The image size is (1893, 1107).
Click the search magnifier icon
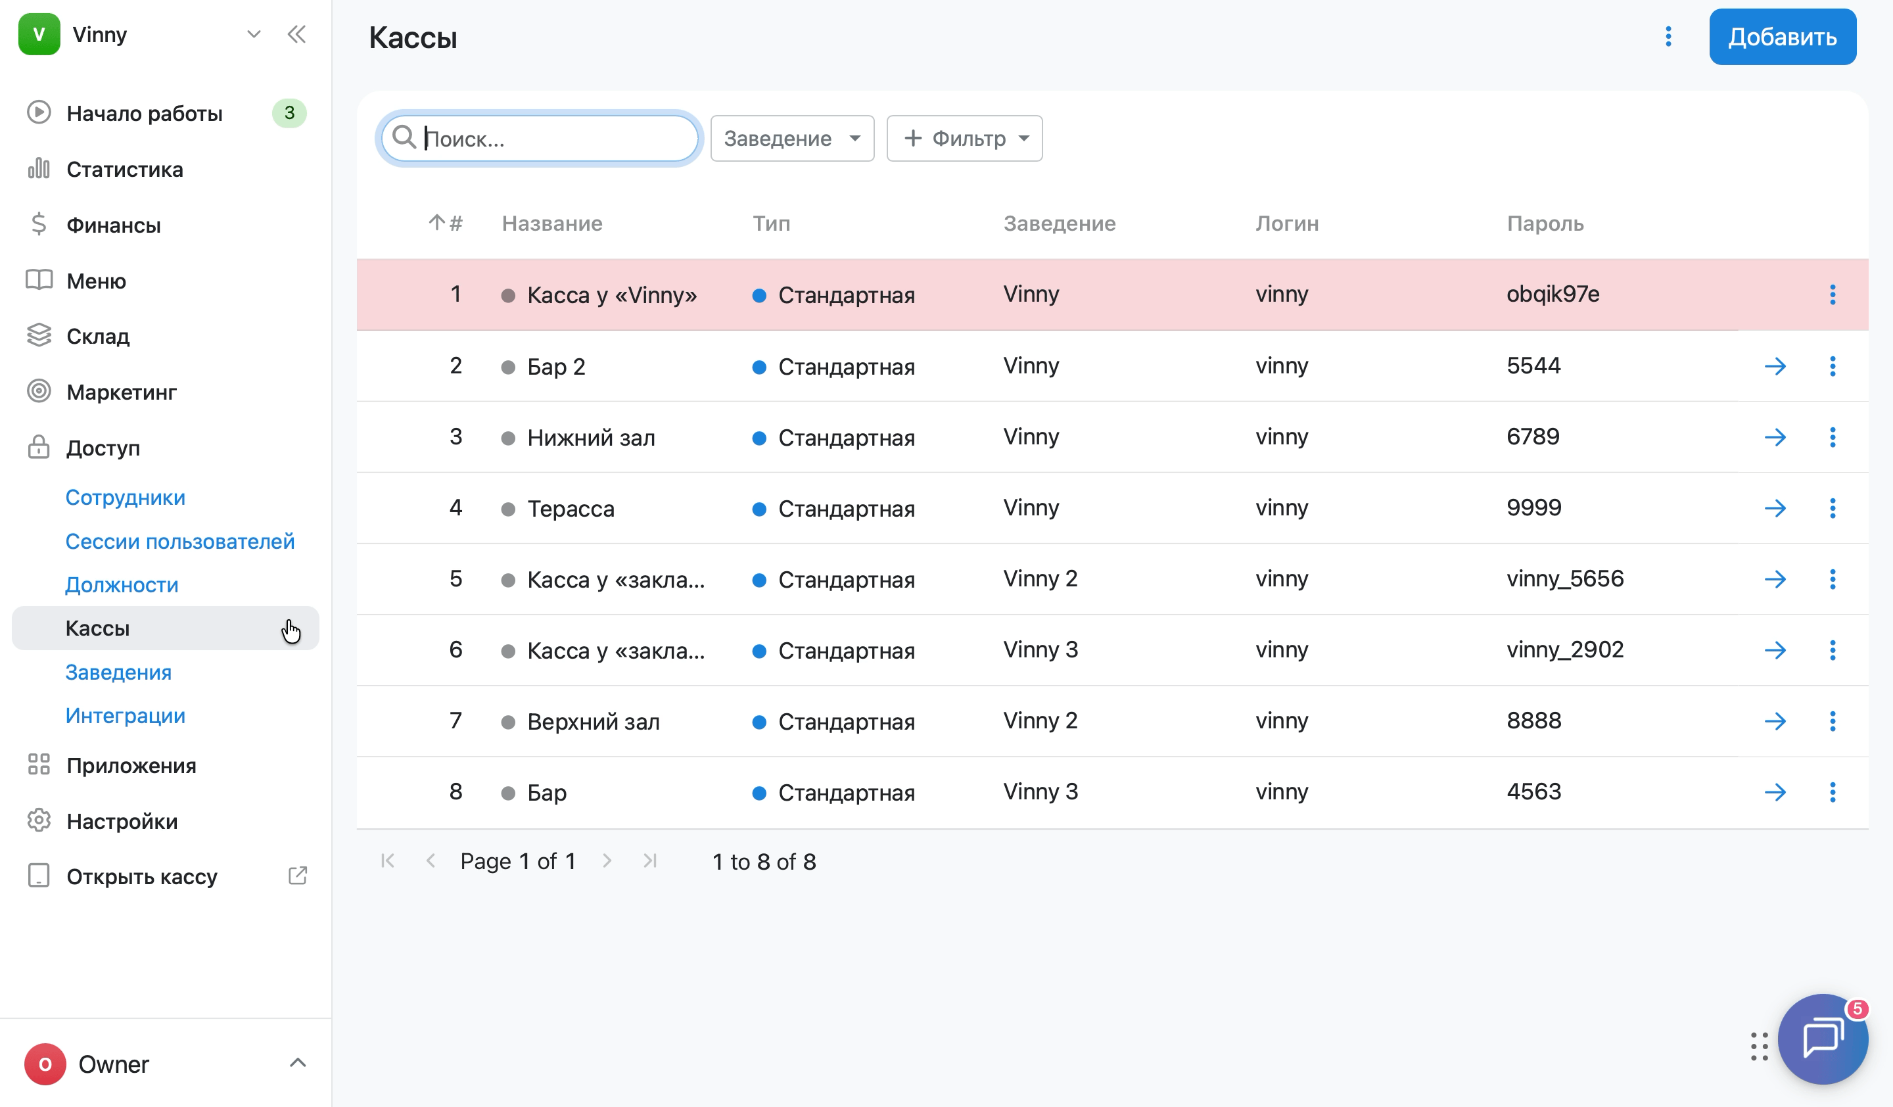pos(404,137)
